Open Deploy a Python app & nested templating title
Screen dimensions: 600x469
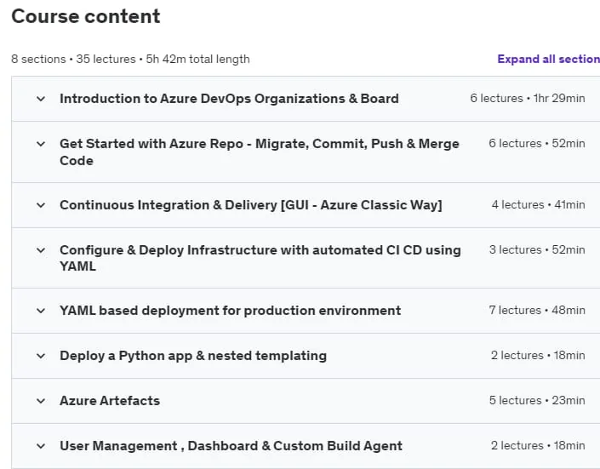coord(193,356)
